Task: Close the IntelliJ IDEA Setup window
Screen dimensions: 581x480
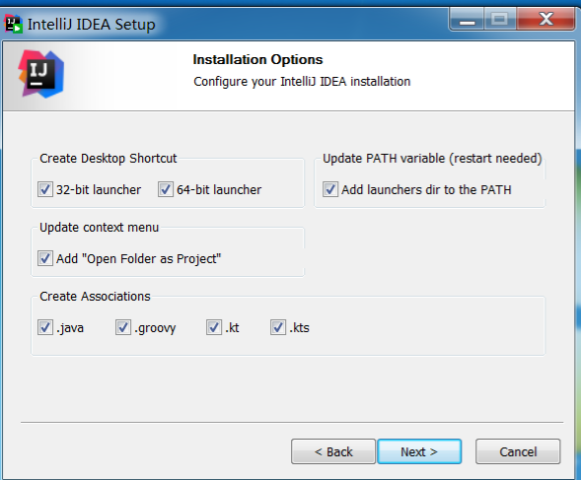Action: pyautogui.click(x=545, y=20)
